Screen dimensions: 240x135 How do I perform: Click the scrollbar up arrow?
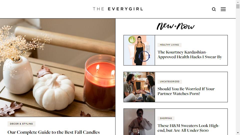tap(238, 2)
